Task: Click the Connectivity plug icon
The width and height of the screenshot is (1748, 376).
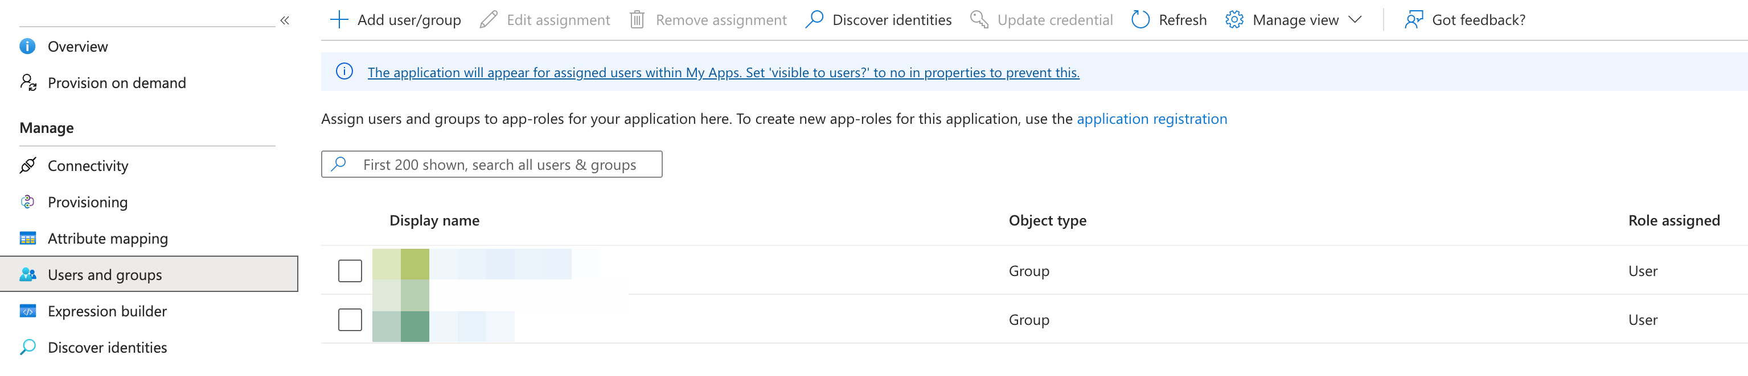Action: (28, 165)
